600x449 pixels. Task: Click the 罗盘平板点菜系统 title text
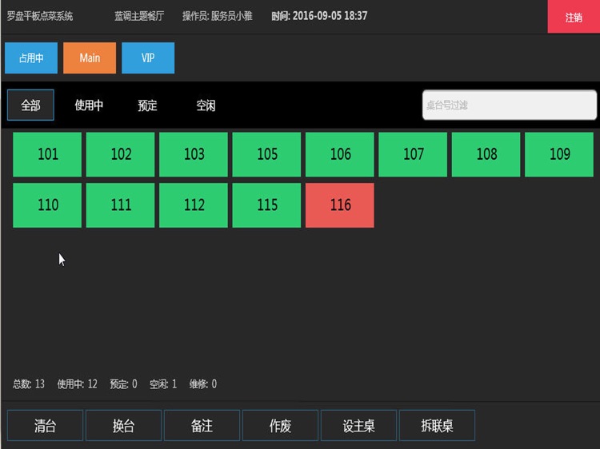click(40, 16)
